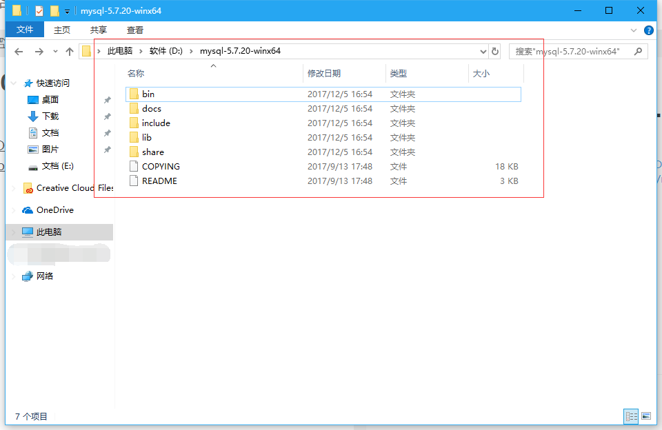Select the share folder icon
The height and width of the screenshot is (430, 662).
(134, 152)
